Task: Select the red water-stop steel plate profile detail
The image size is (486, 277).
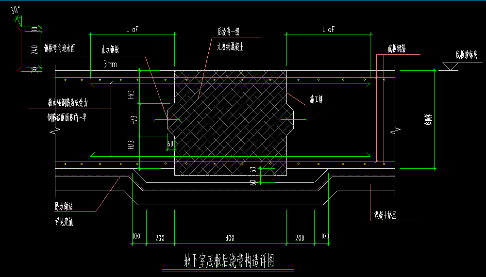Action: (19, 49)
